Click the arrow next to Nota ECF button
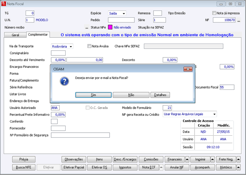 [x=161, y=167]
